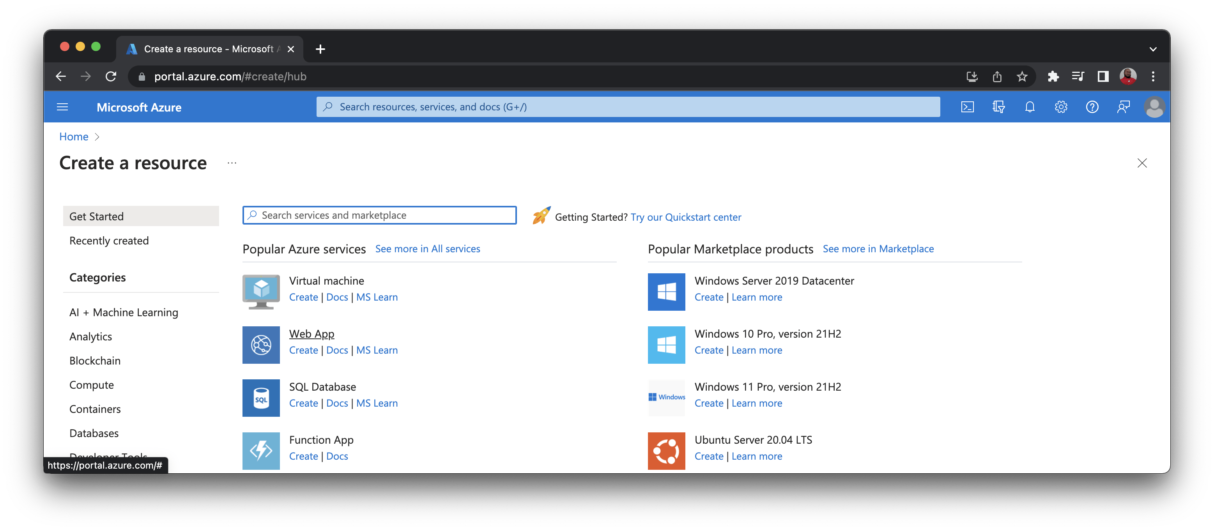Open Try our Quickstart center link

point(686,217)
